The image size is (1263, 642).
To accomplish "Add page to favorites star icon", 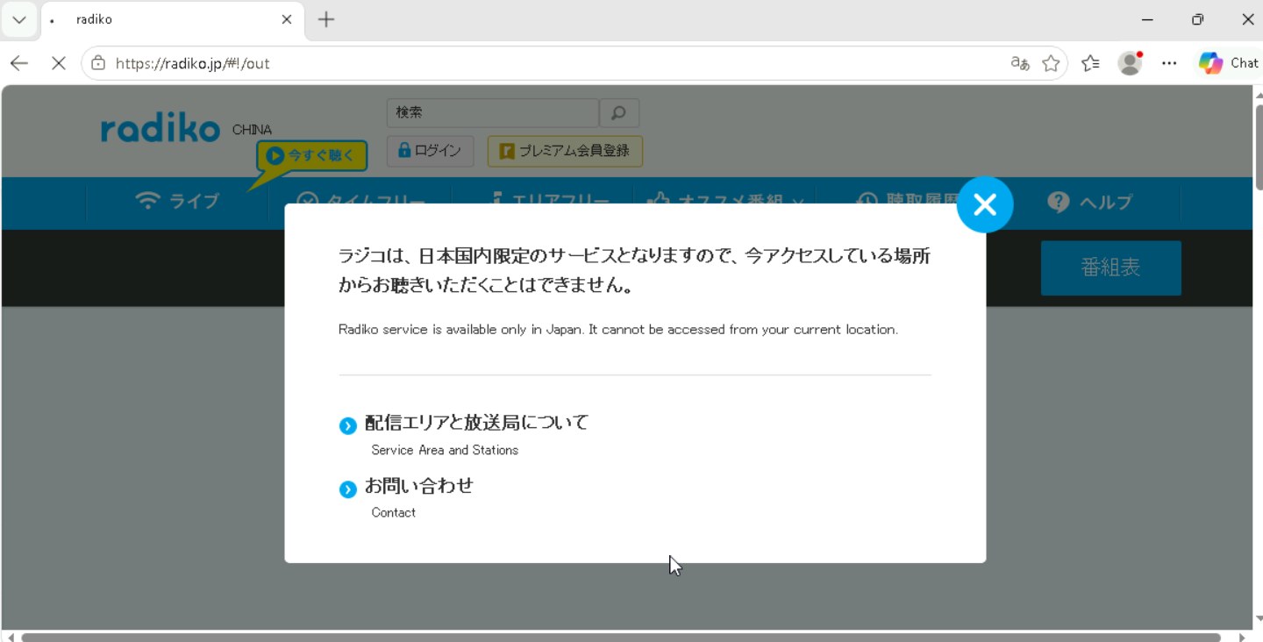I will click(x=1051, y=63).
